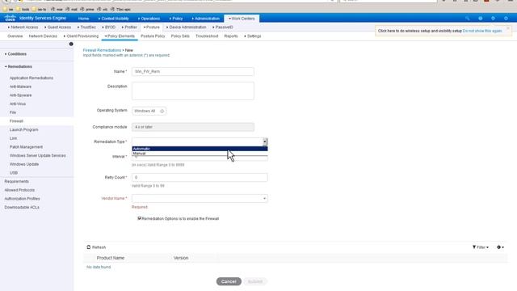Click Cancel button
This screenshot has height=291, width=517.
click(x=229, y=281)
